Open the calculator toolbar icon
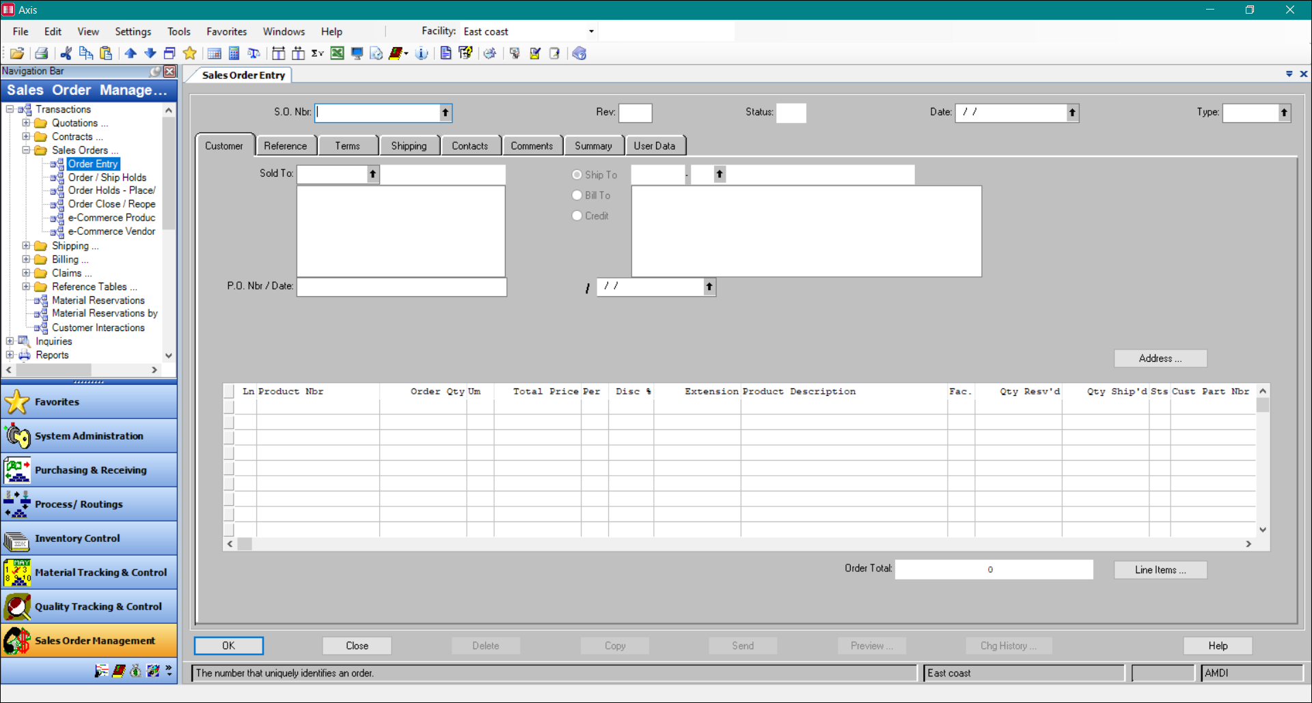This screenshot has width=1312, height=703. 234,53
